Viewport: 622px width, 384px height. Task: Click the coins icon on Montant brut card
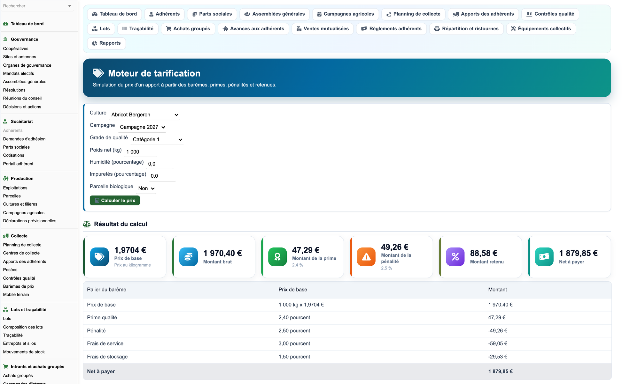point(189,257)
